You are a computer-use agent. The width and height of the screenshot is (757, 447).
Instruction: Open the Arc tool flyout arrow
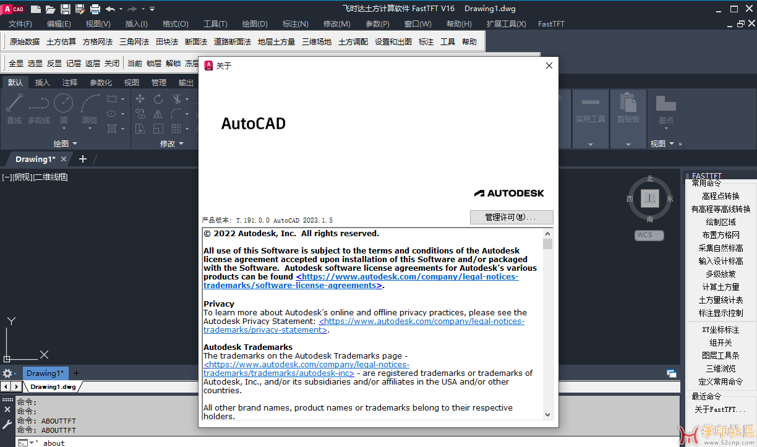point(90,129)
